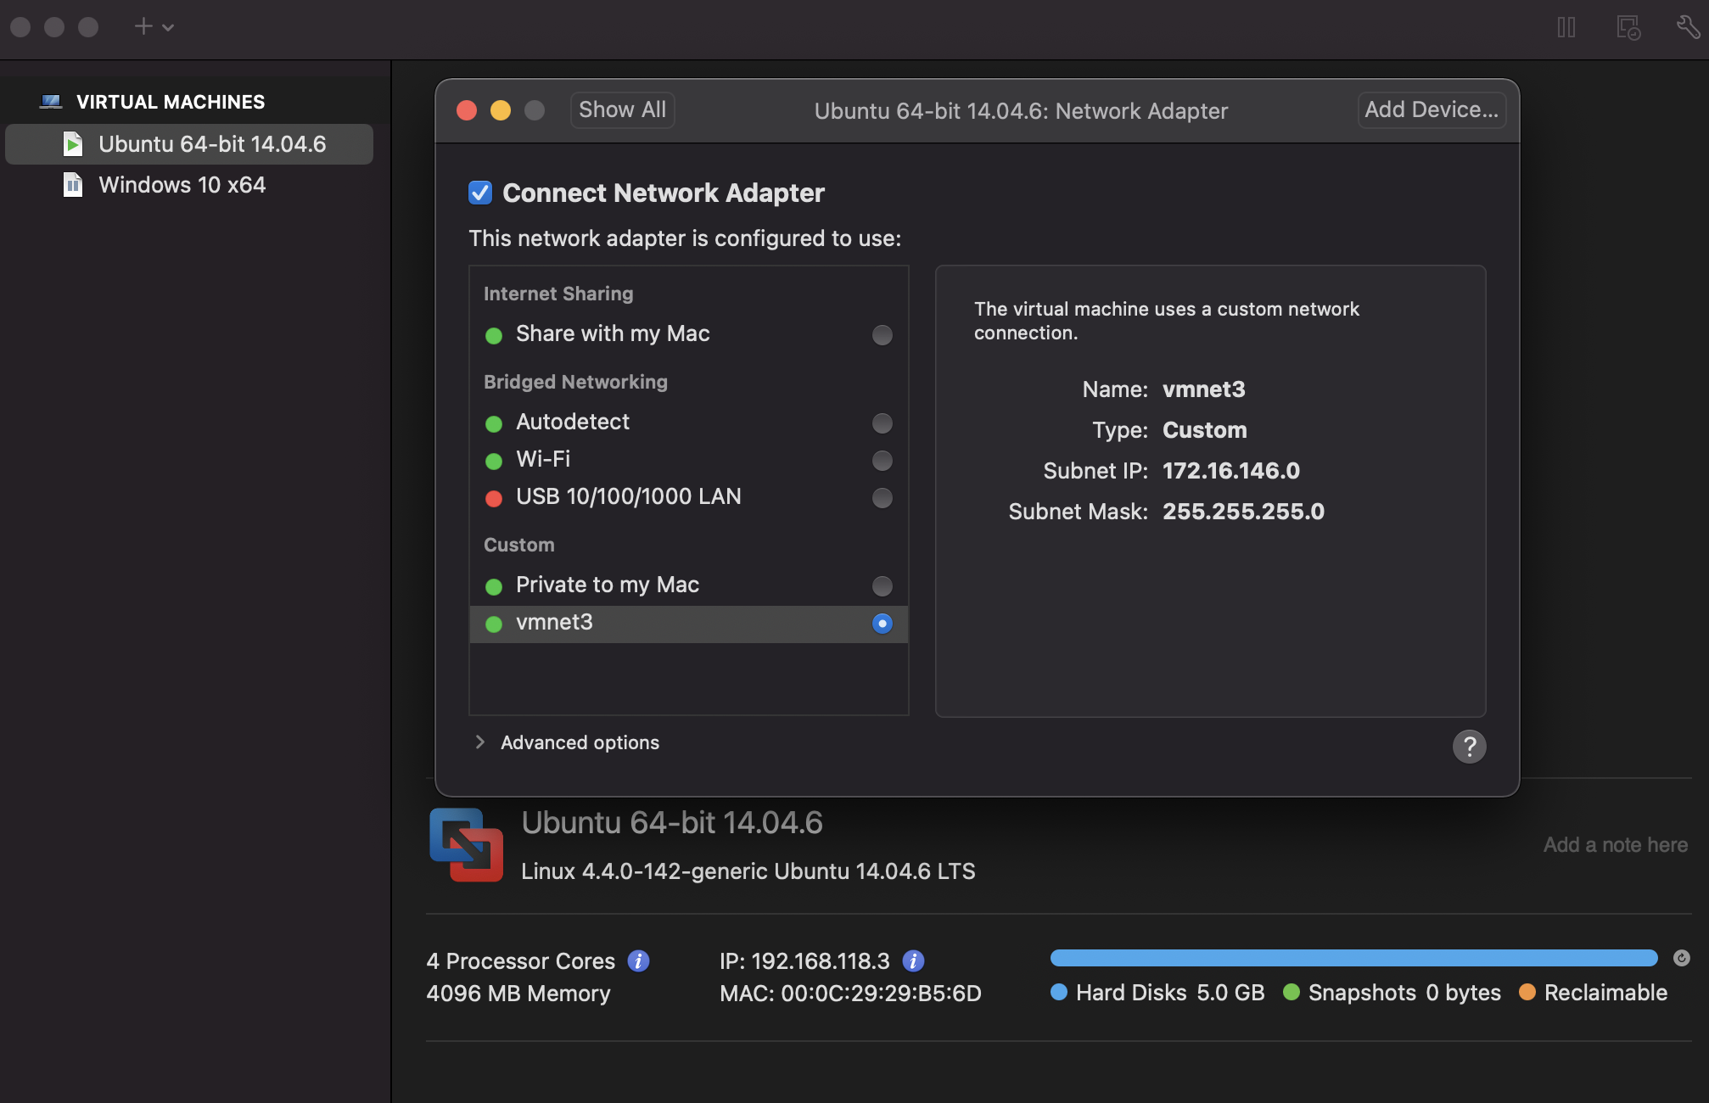Open the snapshots toolbar icon
This screenshot has height=1103, width=1709.
(1628, 27)
